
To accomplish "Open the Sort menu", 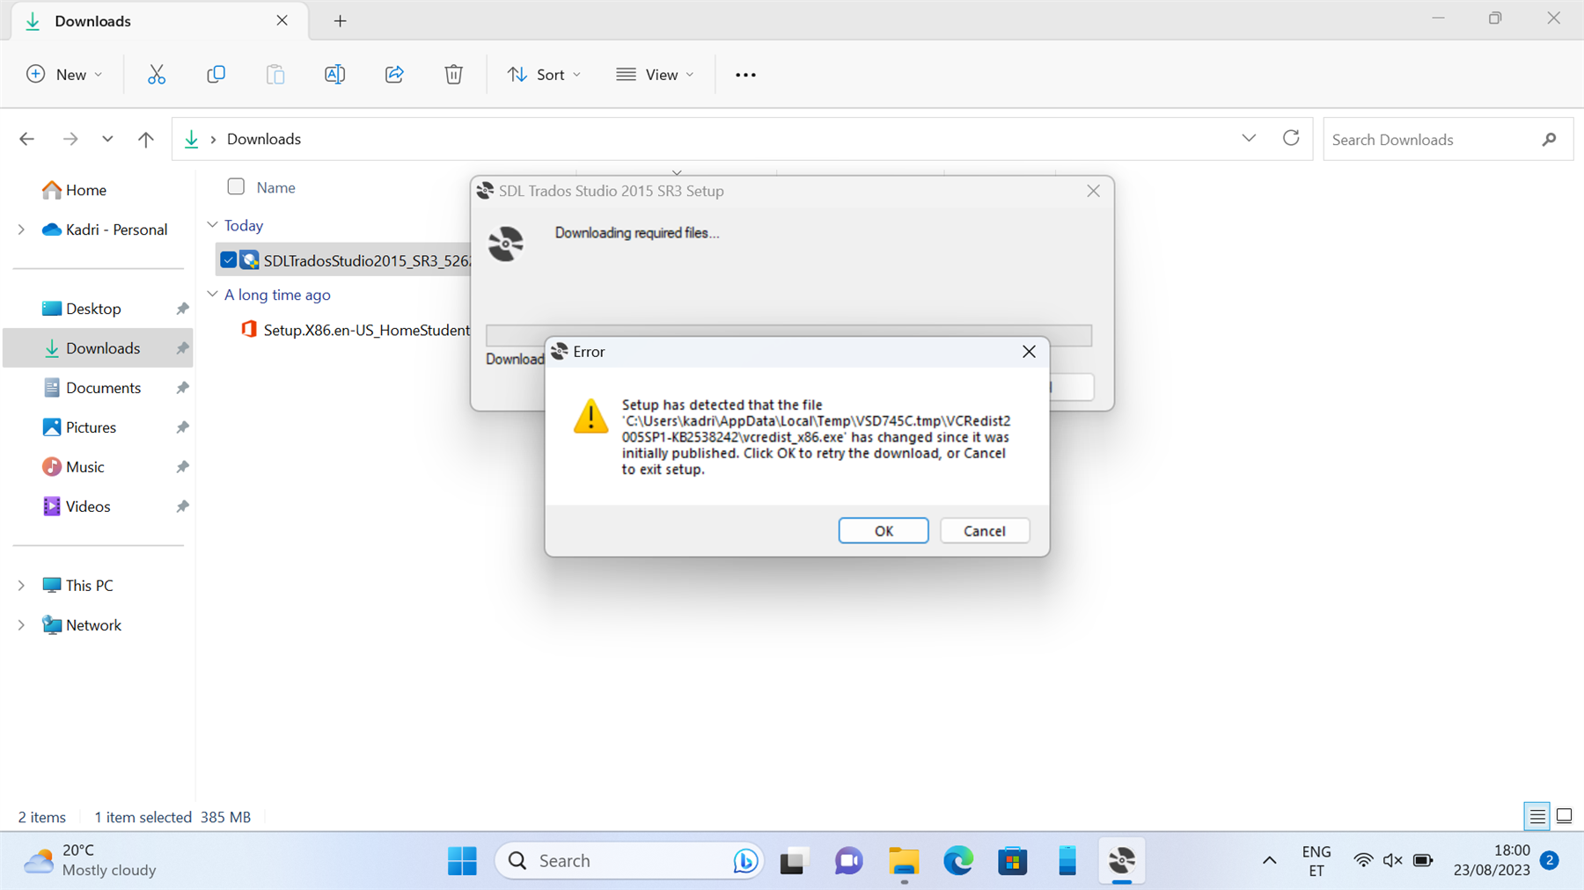I will point(544,74).
